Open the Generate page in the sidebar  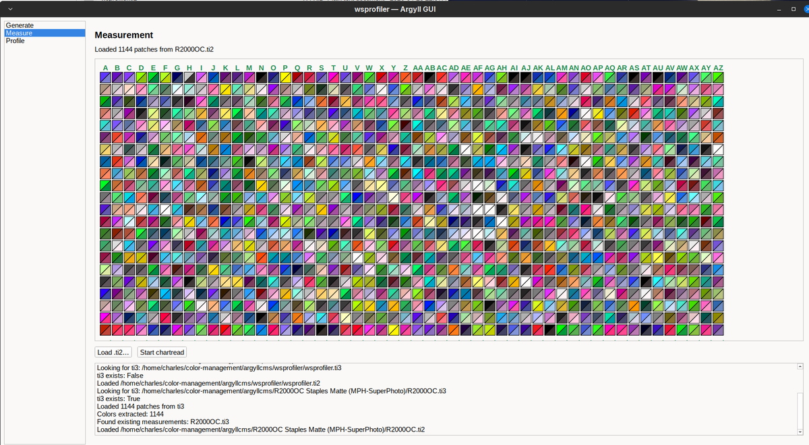click(x=20, y=26)
